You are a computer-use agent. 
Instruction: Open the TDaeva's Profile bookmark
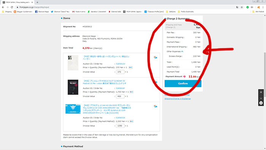(154, 12)
